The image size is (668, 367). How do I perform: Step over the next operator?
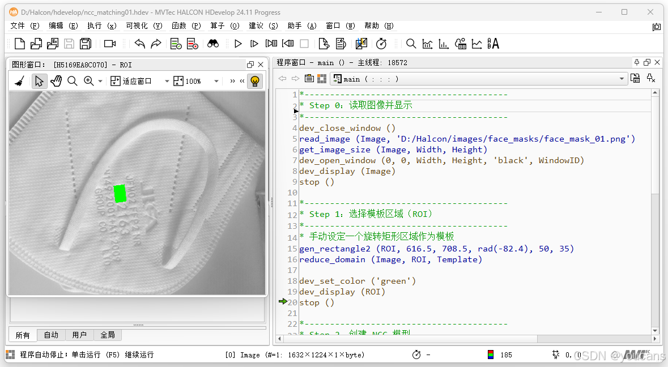[x=271, y=44]
